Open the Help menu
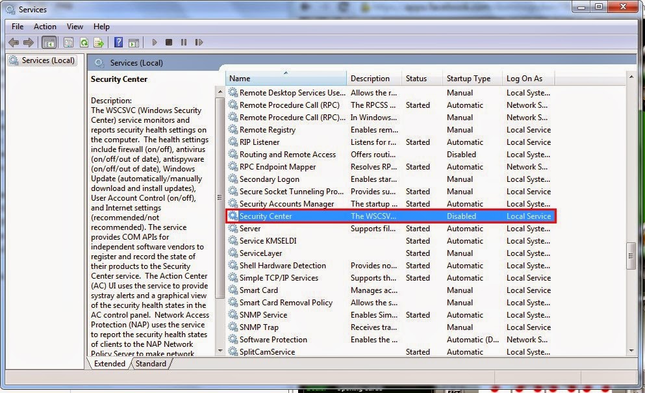Viewport: 645px width, 393px height. 101,27
